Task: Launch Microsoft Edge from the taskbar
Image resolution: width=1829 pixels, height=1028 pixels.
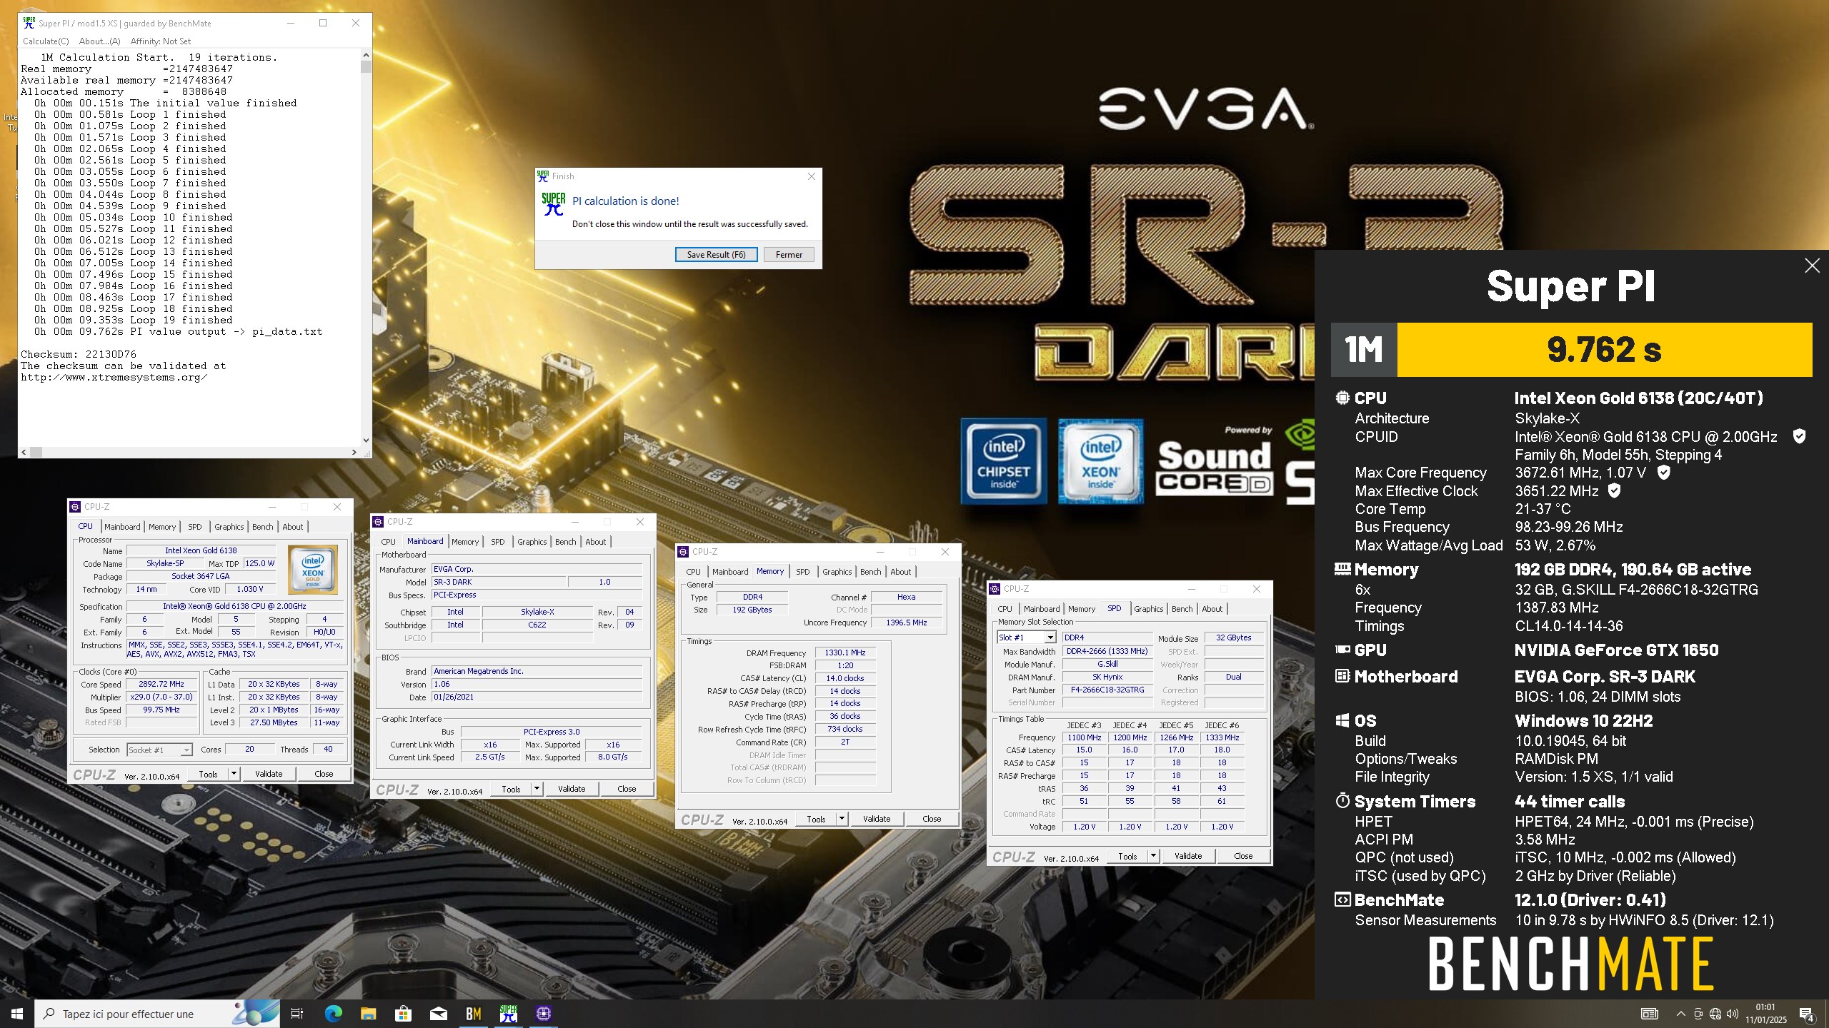Action: (333, 1014)
